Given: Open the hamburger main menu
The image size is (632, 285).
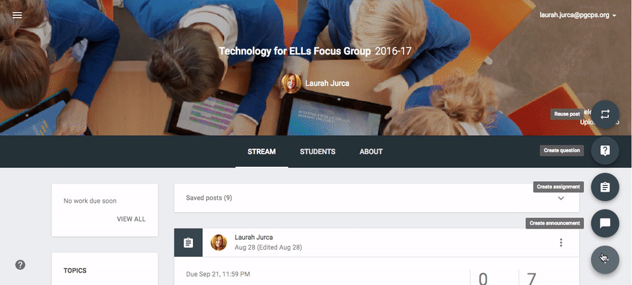Looking at the screenshot, I should click(x=17, y=15).
